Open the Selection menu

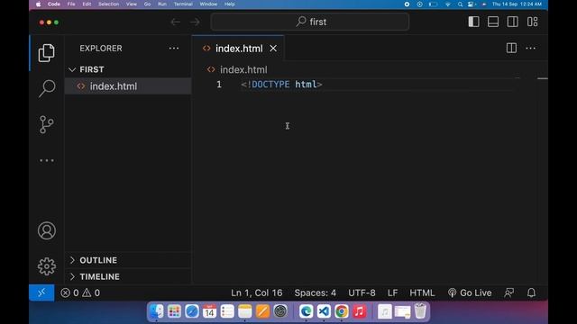point(108,4)
